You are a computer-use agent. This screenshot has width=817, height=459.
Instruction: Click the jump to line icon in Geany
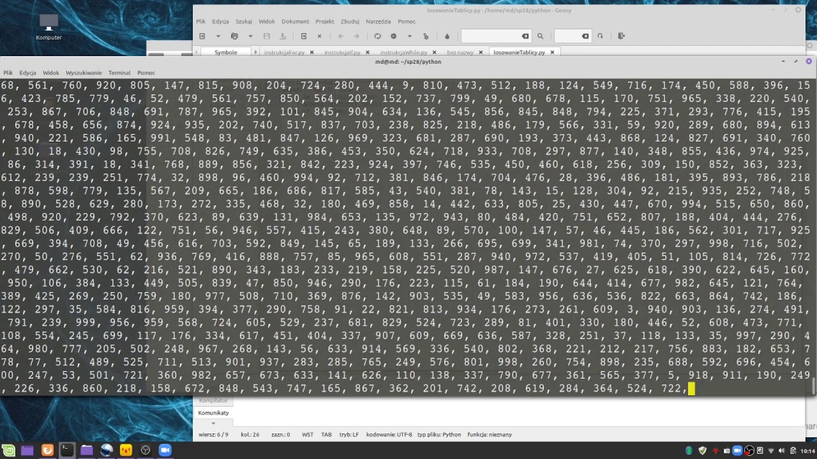pos(600,36)
